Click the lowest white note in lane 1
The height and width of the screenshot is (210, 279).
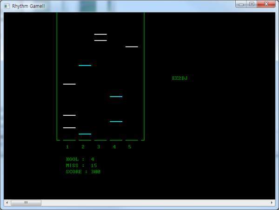pos(69,128)
